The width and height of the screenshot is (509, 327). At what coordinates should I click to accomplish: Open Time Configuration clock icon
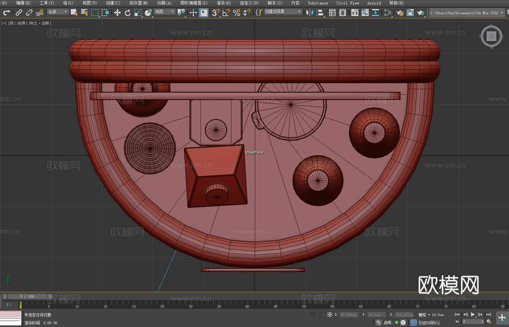pyautogui.click(x=489, y=322)
